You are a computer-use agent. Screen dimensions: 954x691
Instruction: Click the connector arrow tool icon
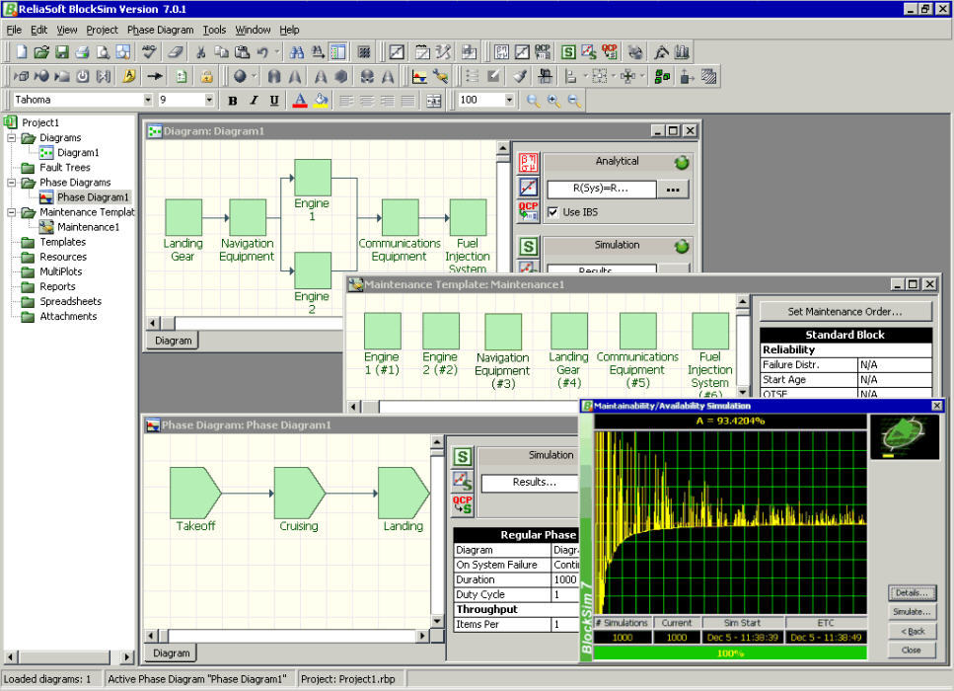(155, 77)
